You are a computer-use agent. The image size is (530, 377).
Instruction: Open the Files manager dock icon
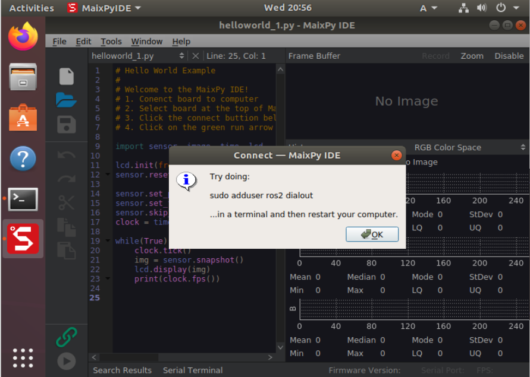click(23, 77)
